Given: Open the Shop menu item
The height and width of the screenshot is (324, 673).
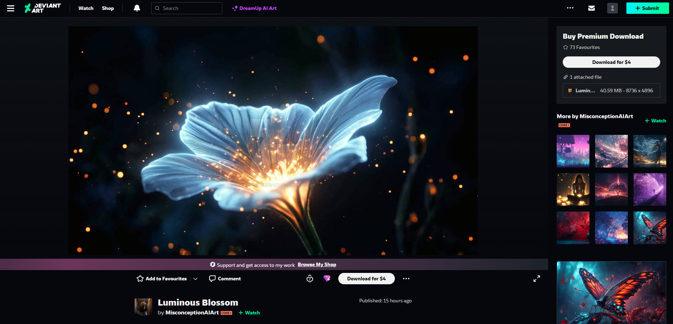Looking at the screenshot, I should click(108, 8).
